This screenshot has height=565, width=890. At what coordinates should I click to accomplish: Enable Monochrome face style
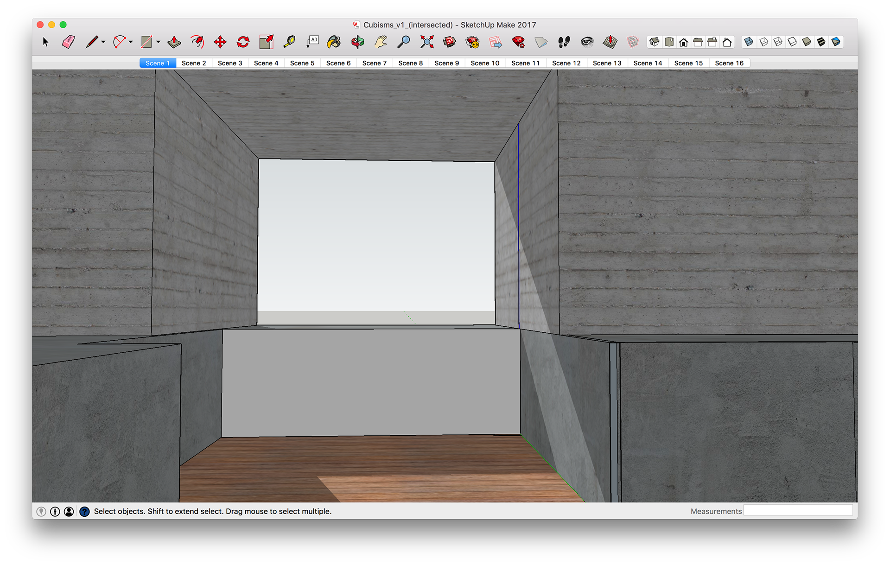(x=836, y=42)
